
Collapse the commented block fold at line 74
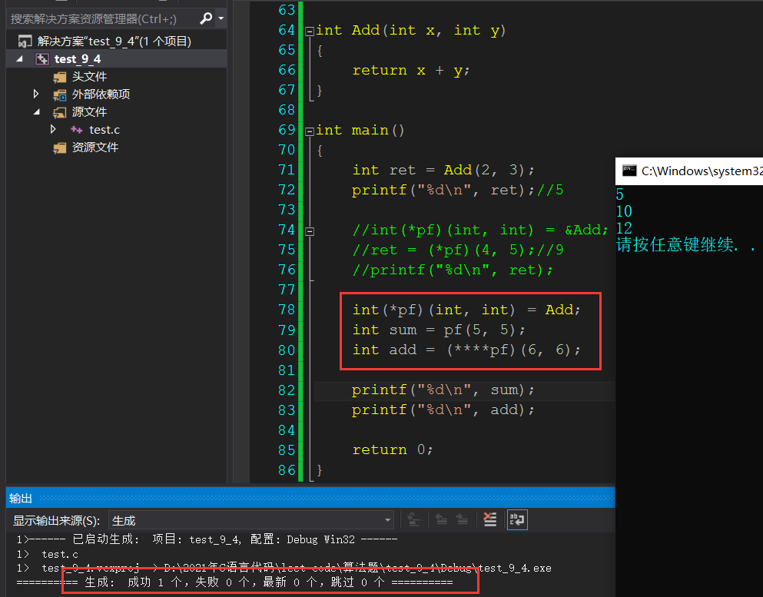click(310, 231)
